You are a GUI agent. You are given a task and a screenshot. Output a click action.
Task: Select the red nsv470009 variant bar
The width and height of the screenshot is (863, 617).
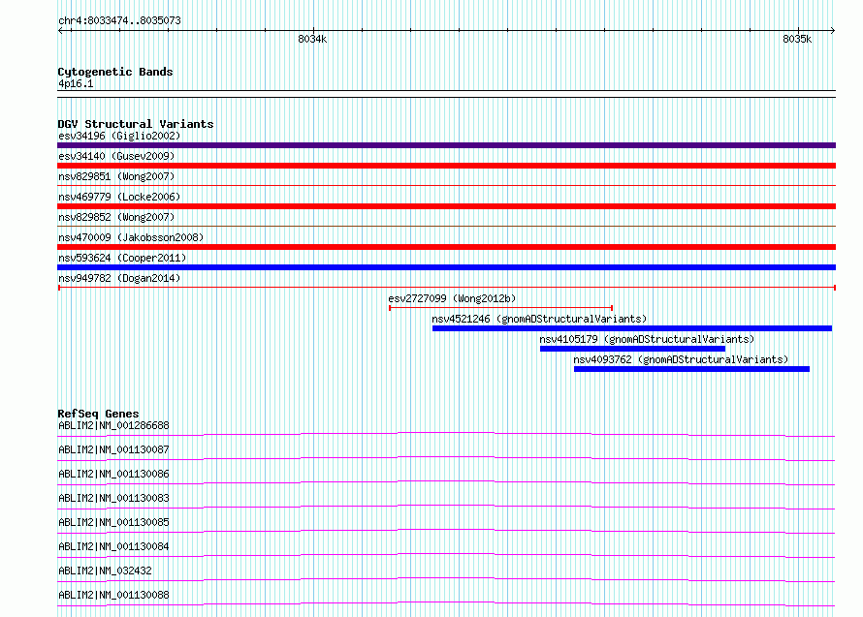(446, 247)
